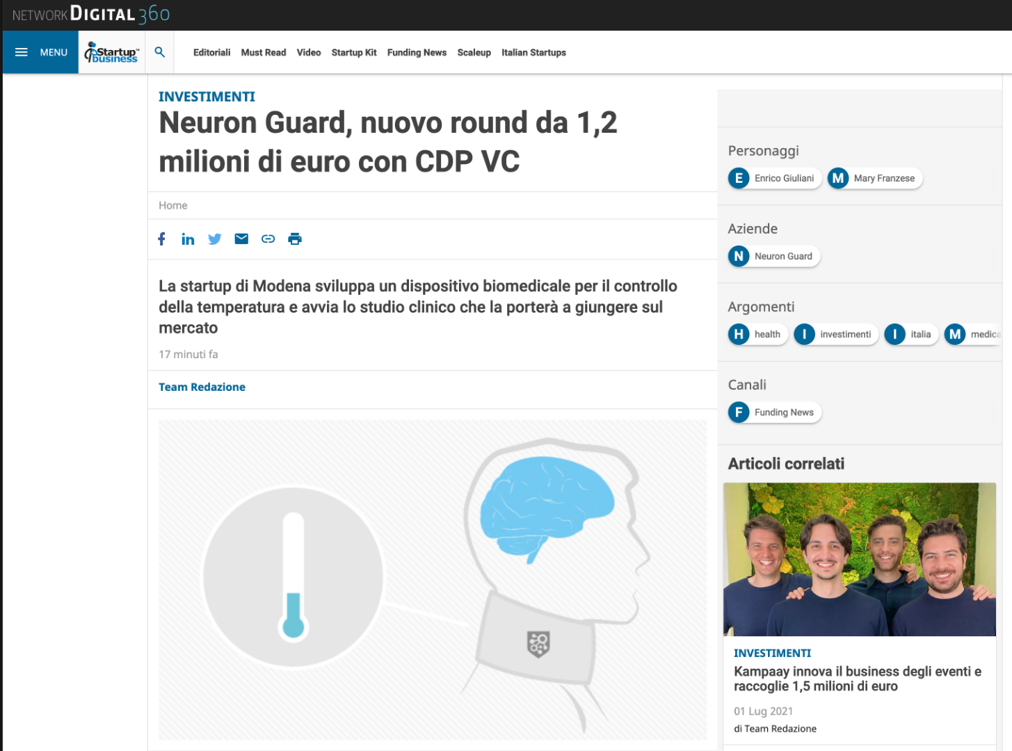The width and height of the screenshot is (1012, 751).
Task: Click the INVESTIMENTI category above headline
Action: pyautogui.click(x=207, y=97)
